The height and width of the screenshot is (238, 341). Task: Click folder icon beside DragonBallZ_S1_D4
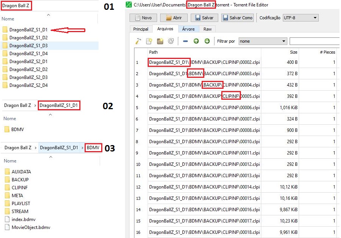5,54
